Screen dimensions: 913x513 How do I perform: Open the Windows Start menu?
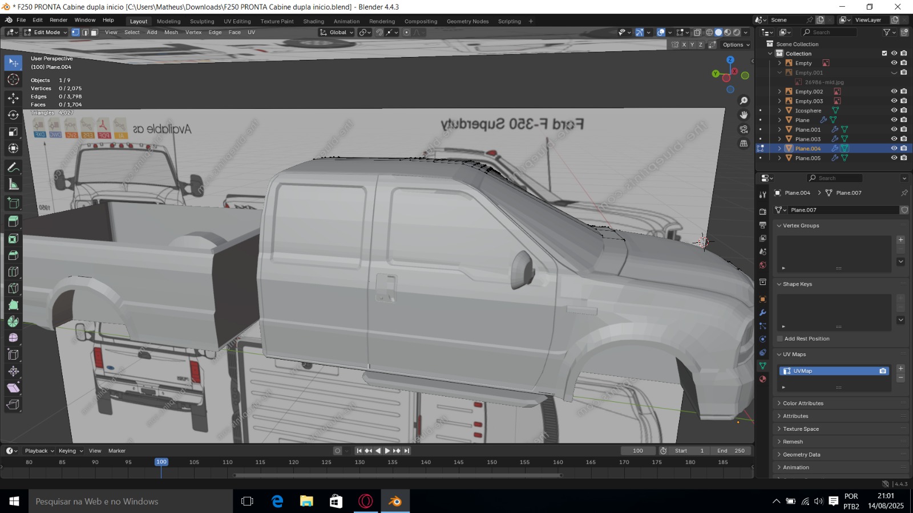coord(14,502)
